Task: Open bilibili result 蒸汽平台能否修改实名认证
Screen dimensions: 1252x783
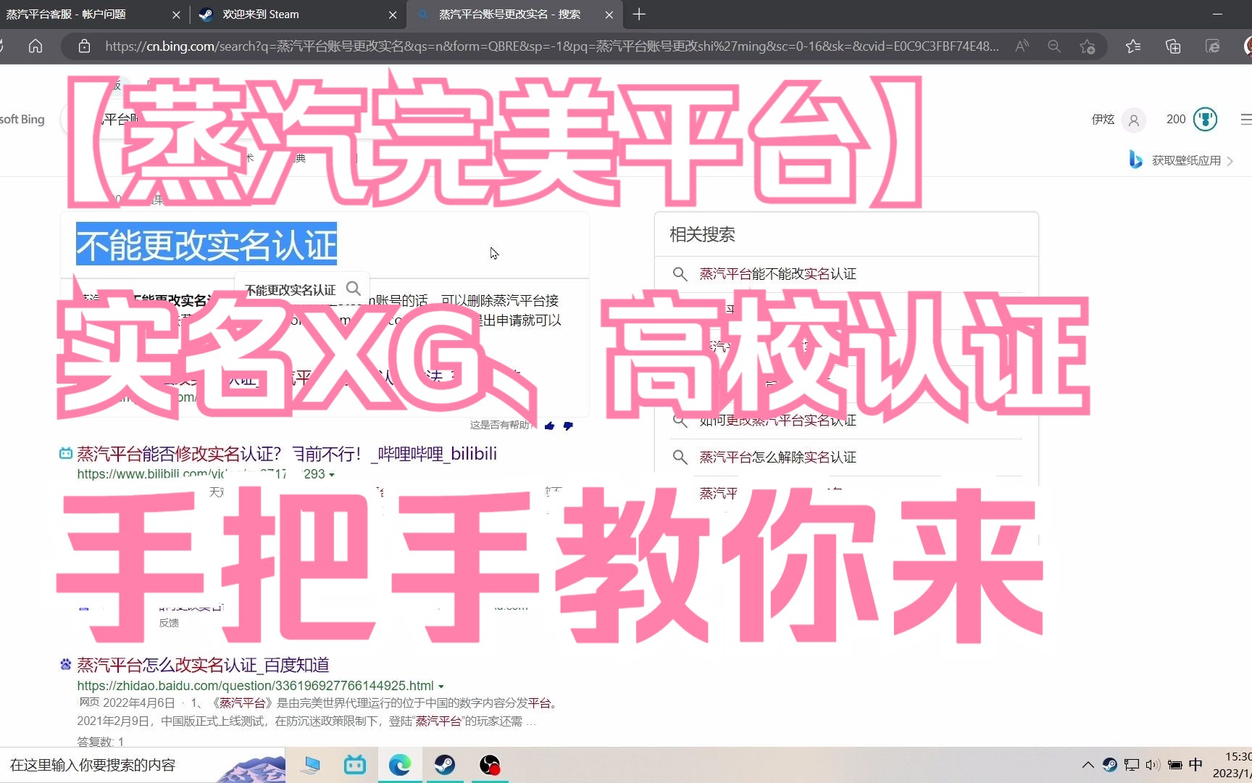Action: pyautogui.click(x=287, y=454)
